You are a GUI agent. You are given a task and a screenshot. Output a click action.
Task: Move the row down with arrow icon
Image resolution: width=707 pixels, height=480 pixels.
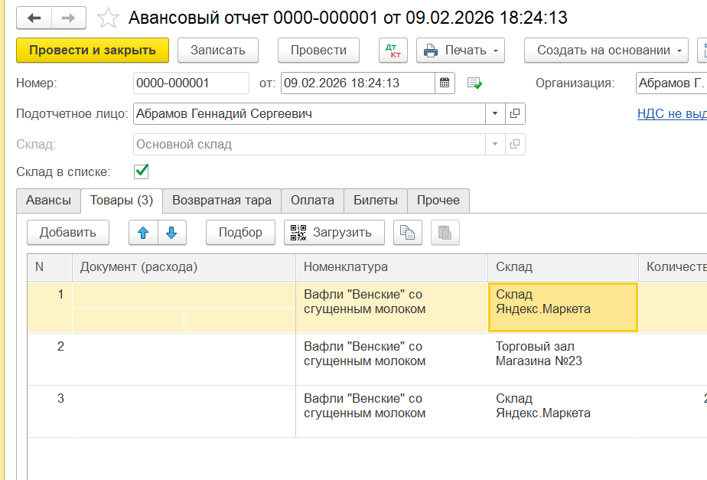coord(171,233)
